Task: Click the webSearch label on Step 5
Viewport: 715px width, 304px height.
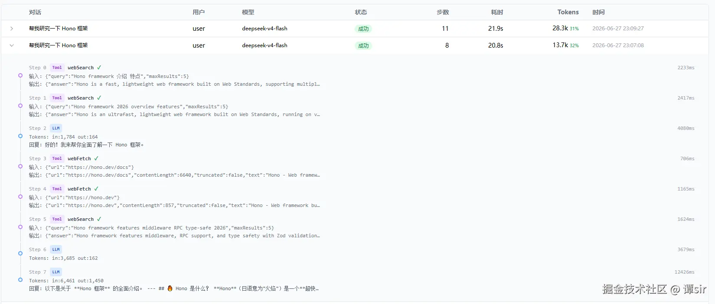Action: click(x=81, y=219)
